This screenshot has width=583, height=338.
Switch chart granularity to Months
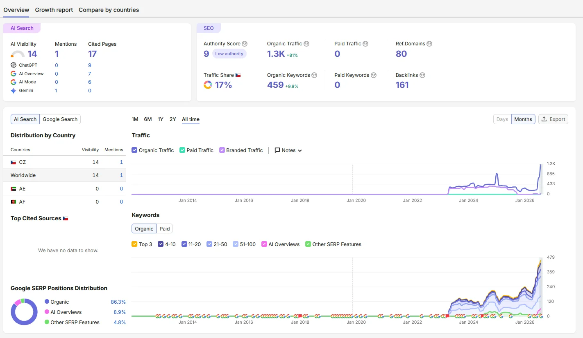click(x=523, y=119)
